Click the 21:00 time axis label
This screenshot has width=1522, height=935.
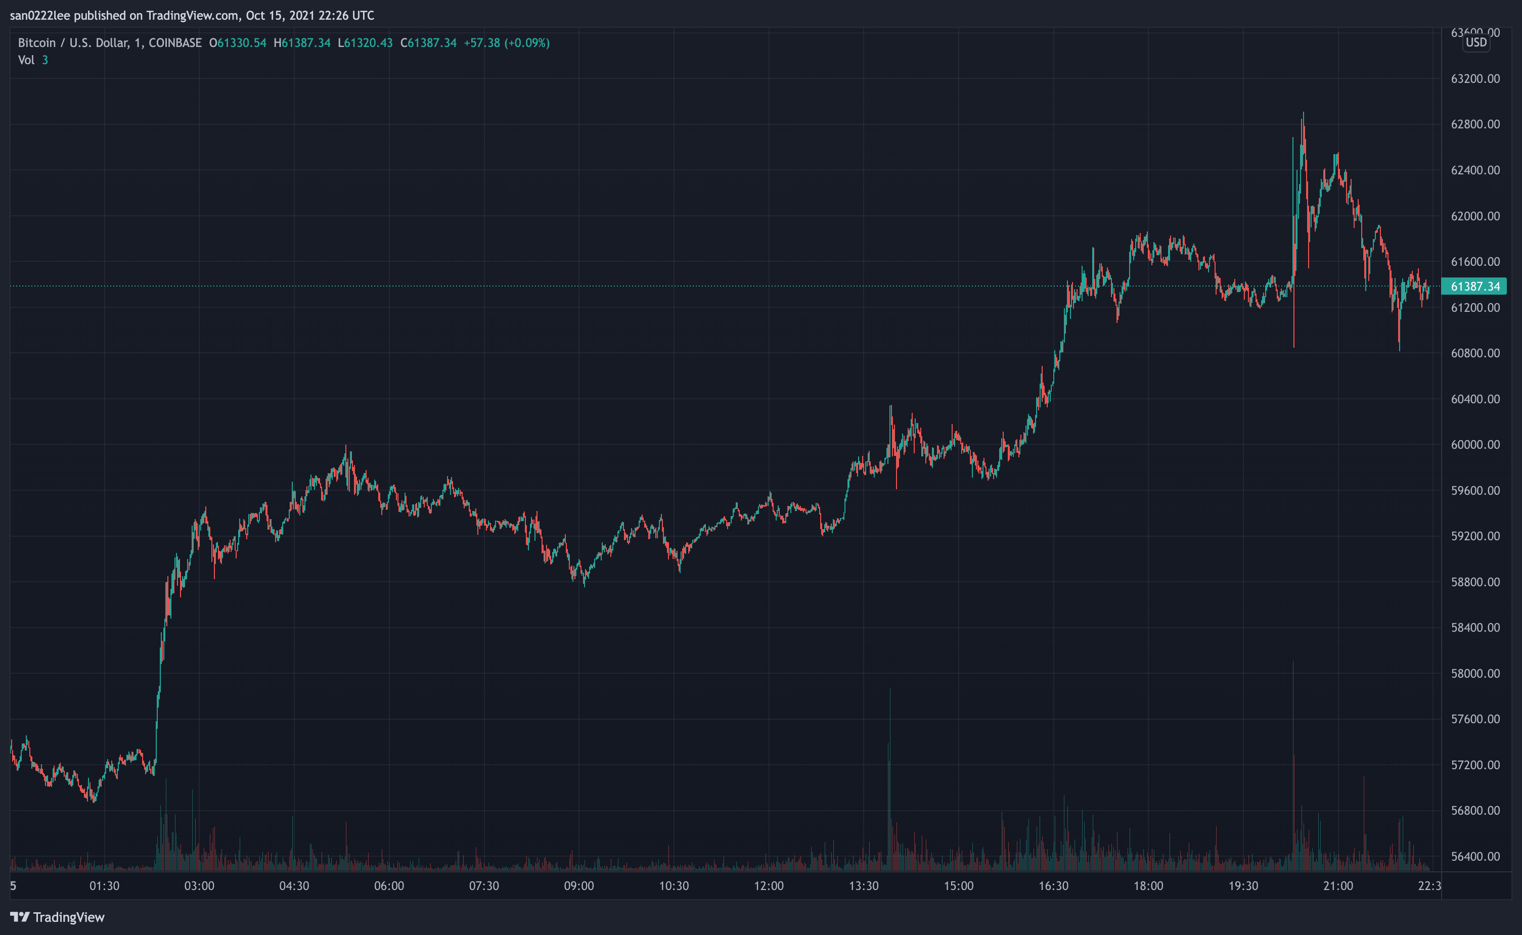point(1338,886)
